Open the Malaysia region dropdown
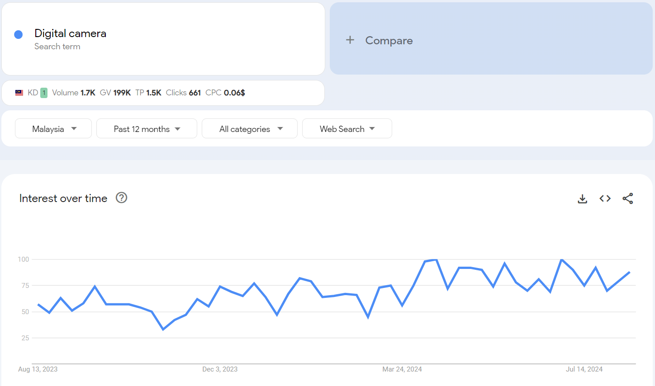 point(53,129)
